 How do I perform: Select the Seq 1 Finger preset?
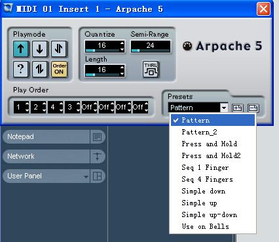point(213,167)
